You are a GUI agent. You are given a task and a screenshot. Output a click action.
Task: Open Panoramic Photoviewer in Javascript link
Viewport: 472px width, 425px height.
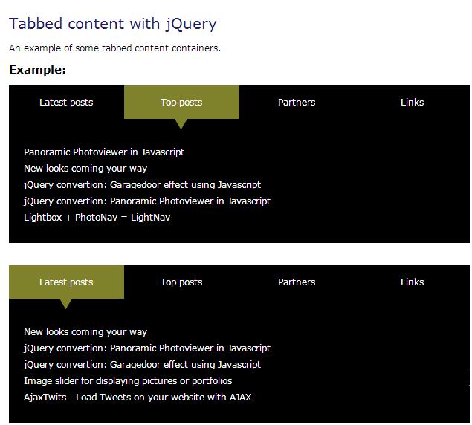pyautogui.click(x=104, y=152)
